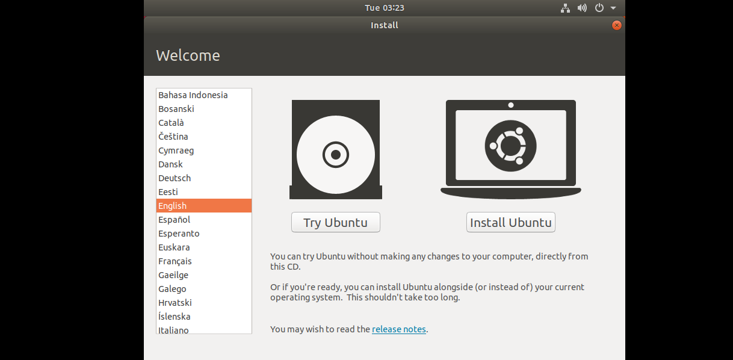Click the Install Ubuntu button
This screenshot has width=733, height=360.
coord(511,222)
